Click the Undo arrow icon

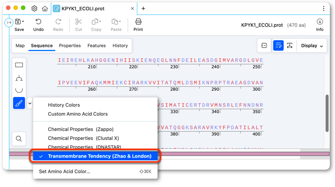38,22
